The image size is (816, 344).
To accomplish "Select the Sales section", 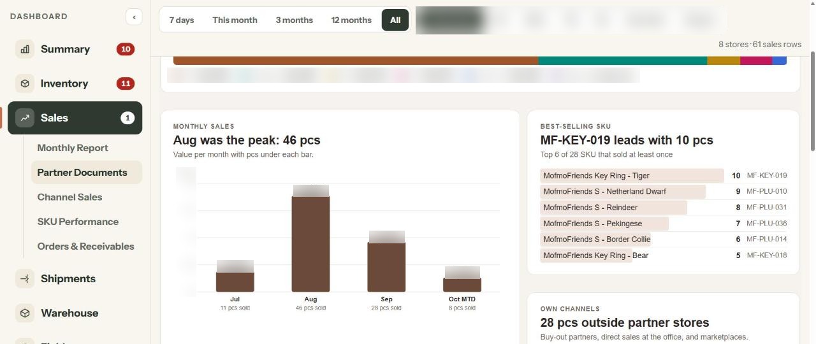I will click(x=75, y=118).
